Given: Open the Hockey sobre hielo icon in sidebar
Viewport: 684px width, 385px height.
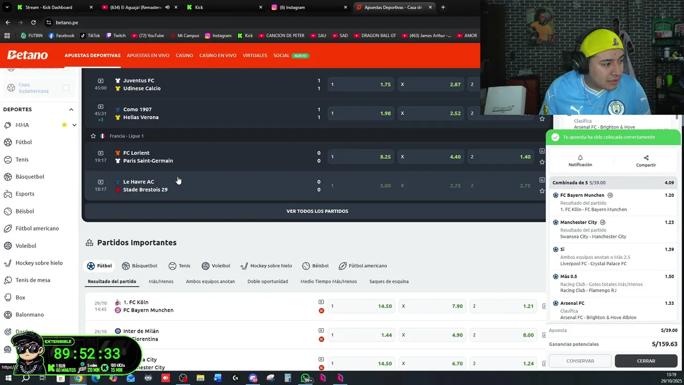Looking at the screenshot, I should [x=7, y=263].
